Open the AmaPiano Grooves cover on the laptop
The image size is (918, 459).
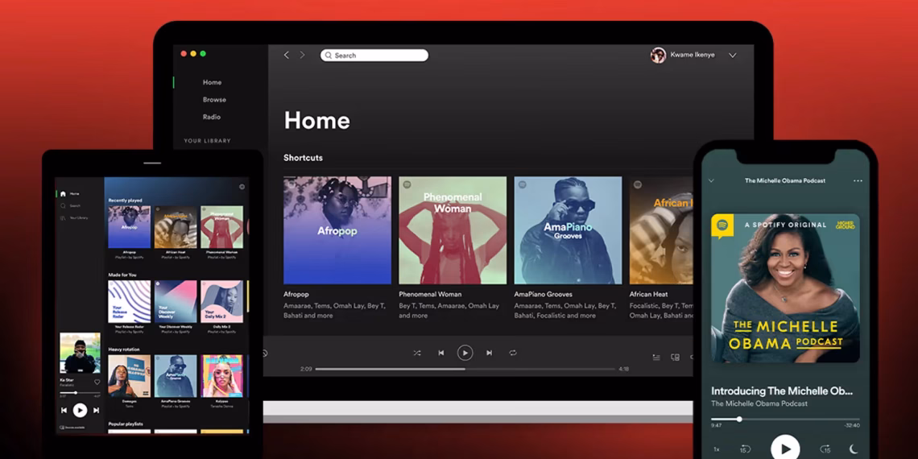click(568, 230)
